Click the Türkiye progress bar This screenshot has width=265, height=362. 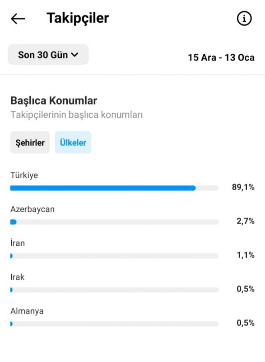point(114,188)
